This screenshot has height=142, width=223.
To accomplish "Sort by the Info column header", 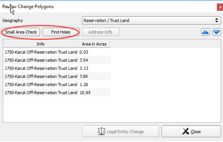I will click(x=41, y=44).
